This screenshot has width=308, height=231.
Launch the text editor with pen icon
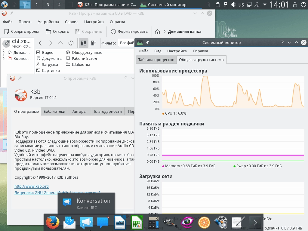pyautogui.click(x=238, y=223)
